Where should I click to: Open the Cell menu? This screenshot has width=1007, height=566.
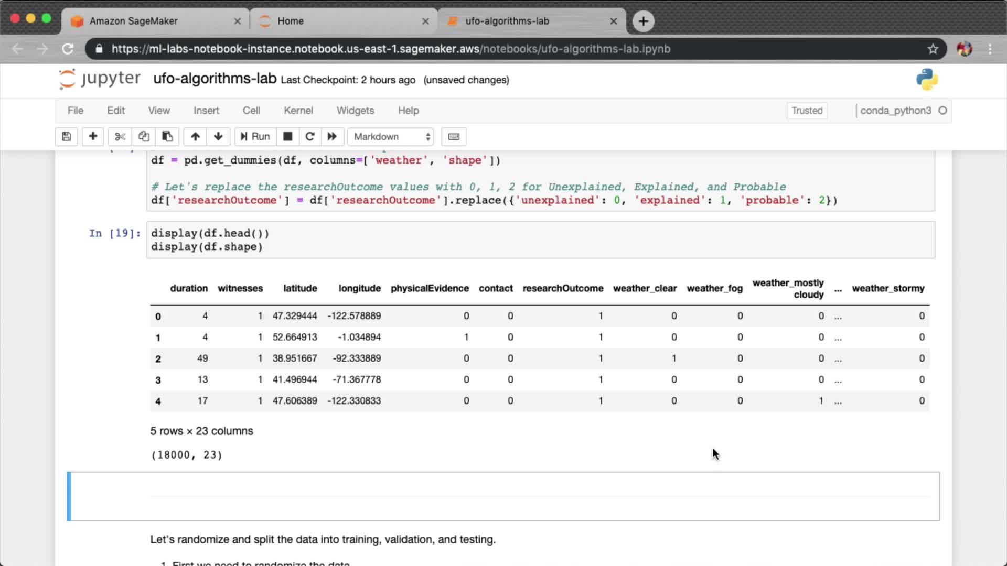pyautogui.click(x=251, y=111)
